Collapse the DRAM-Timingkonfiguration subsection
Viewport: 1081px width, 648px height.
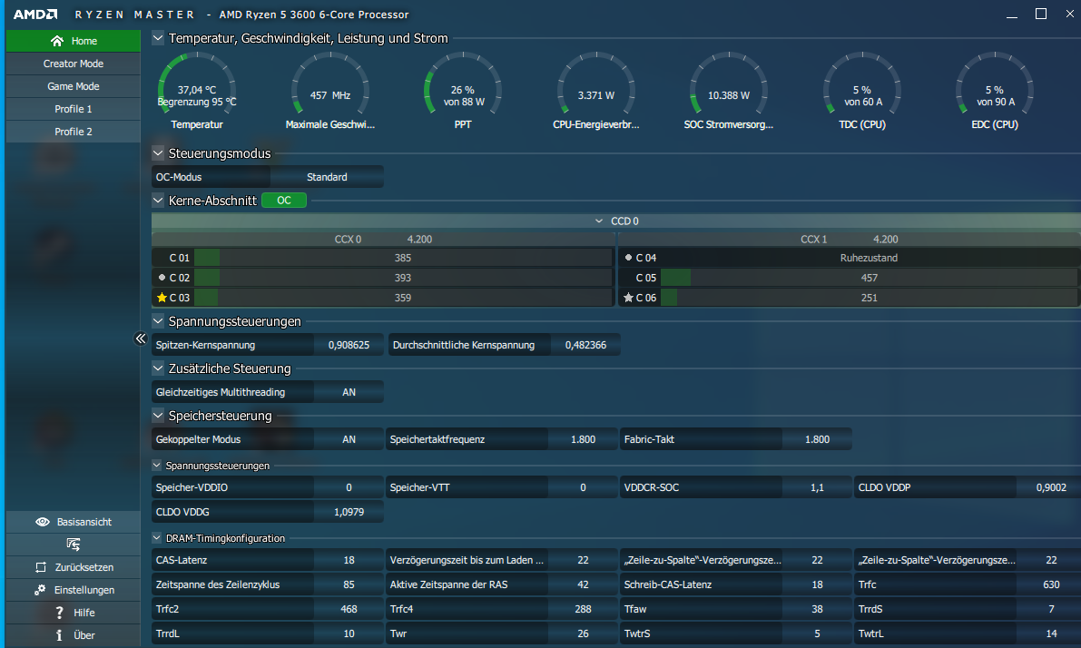156,537
